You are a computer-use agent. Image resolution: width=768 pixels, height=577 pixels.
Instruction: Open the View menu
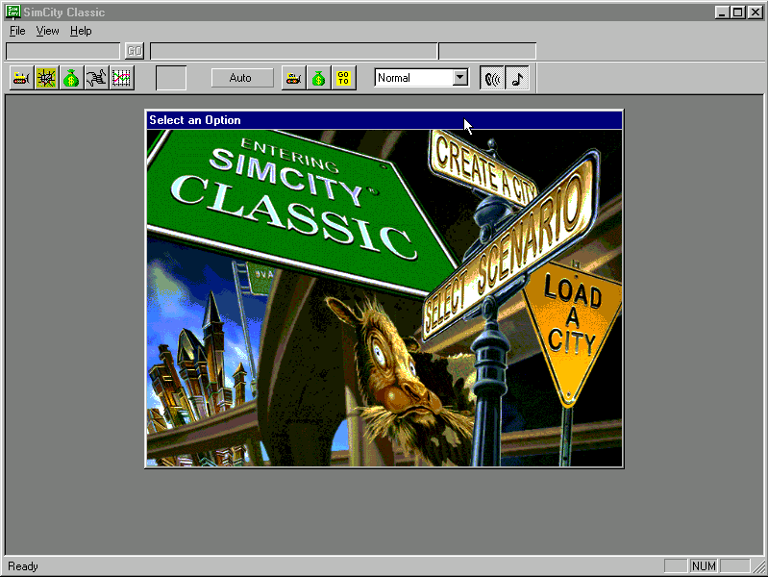click(x=48, y=31)
